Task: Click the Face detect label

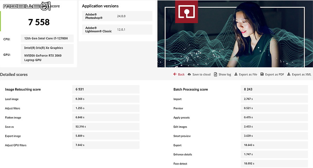Action: pyautogui.click(x=180, y=164)
